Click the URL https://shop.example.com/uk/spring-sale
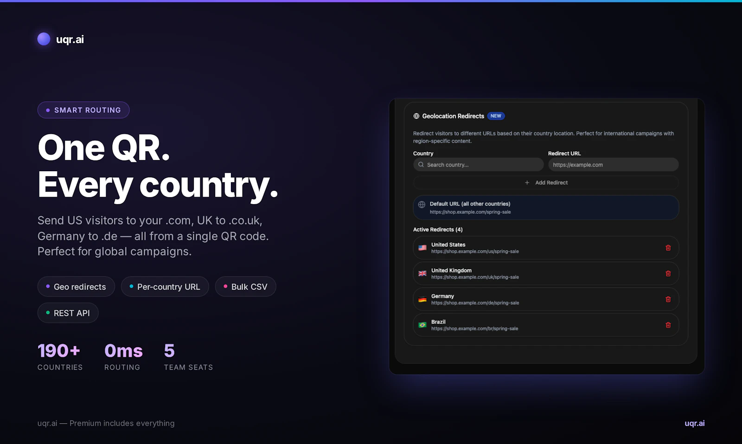Viewport: 742px width, 444px height. coord(475,277)
